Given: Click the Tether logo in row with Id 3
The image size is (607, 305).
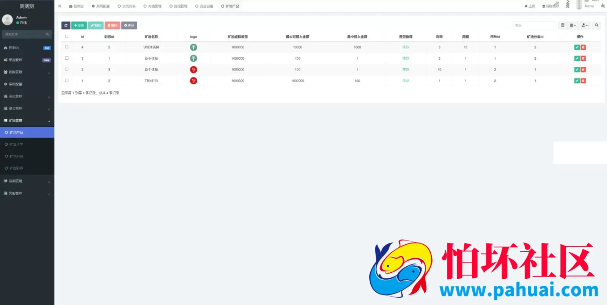Looking at the screenshot, I should pos(193,58).
